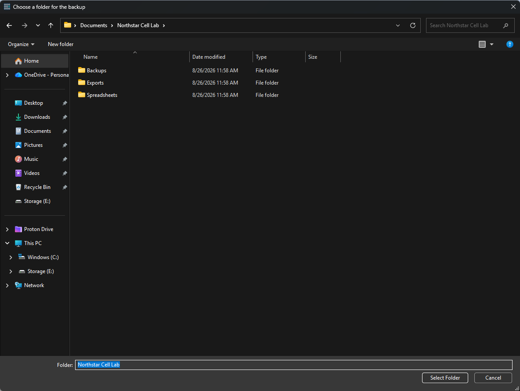Cancel the backup folder dialog
Image resolution: width=520 pixels, height=391 pixels.
tap(493, 378)
